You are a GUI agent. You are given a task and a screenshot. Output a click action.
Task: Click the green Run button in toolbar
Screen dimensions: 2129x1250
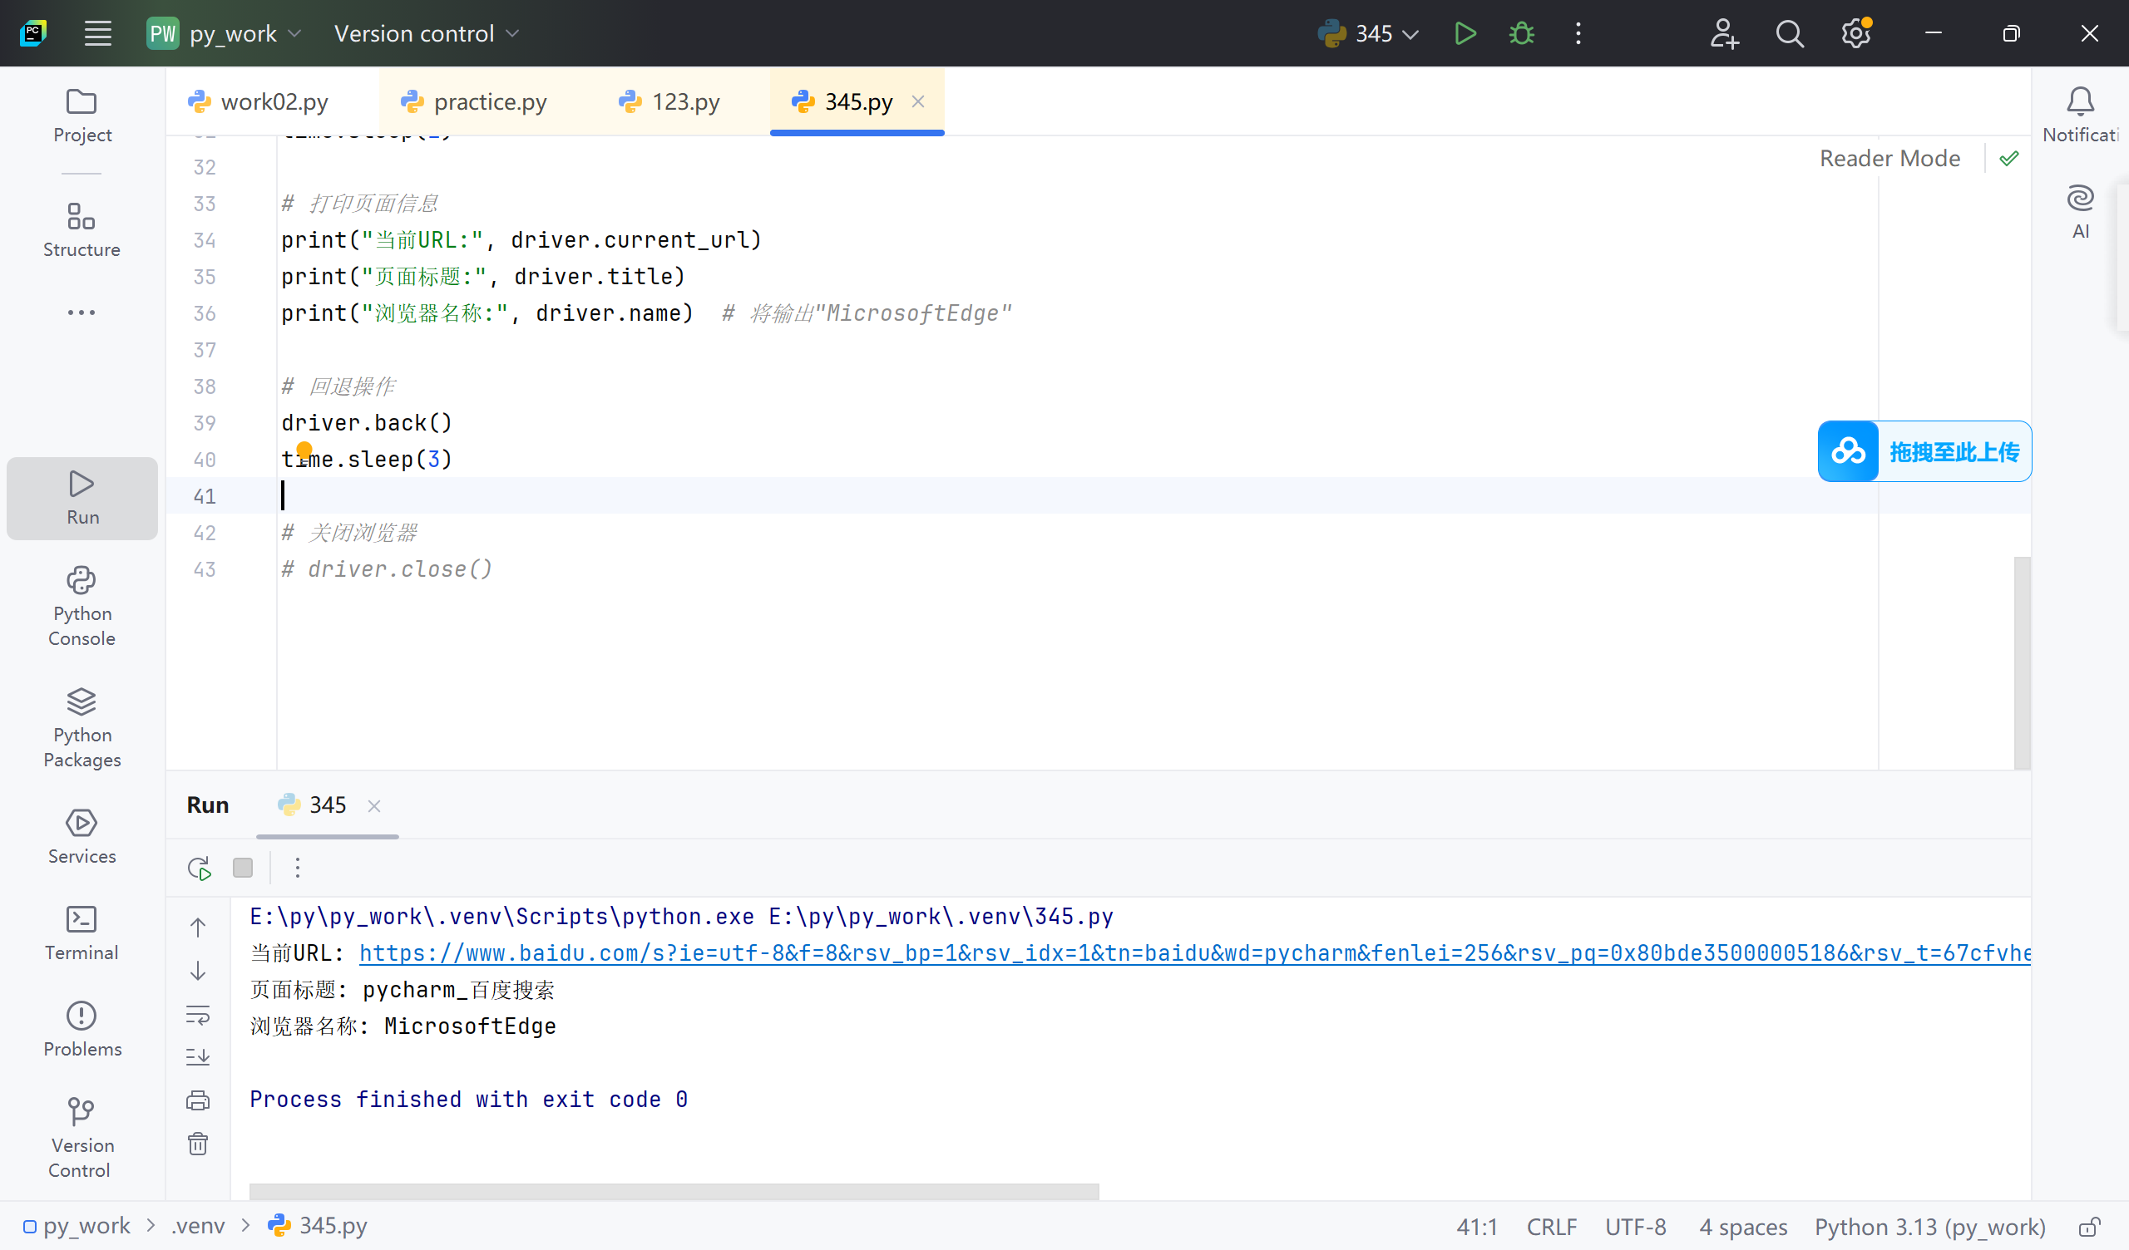point(1465,34)
